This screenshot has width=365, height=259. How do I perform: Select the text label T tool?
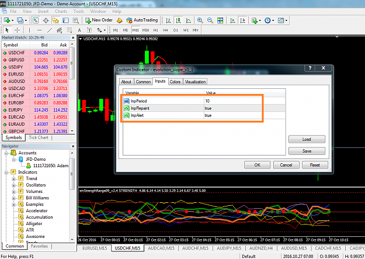[x=89, y=30]
